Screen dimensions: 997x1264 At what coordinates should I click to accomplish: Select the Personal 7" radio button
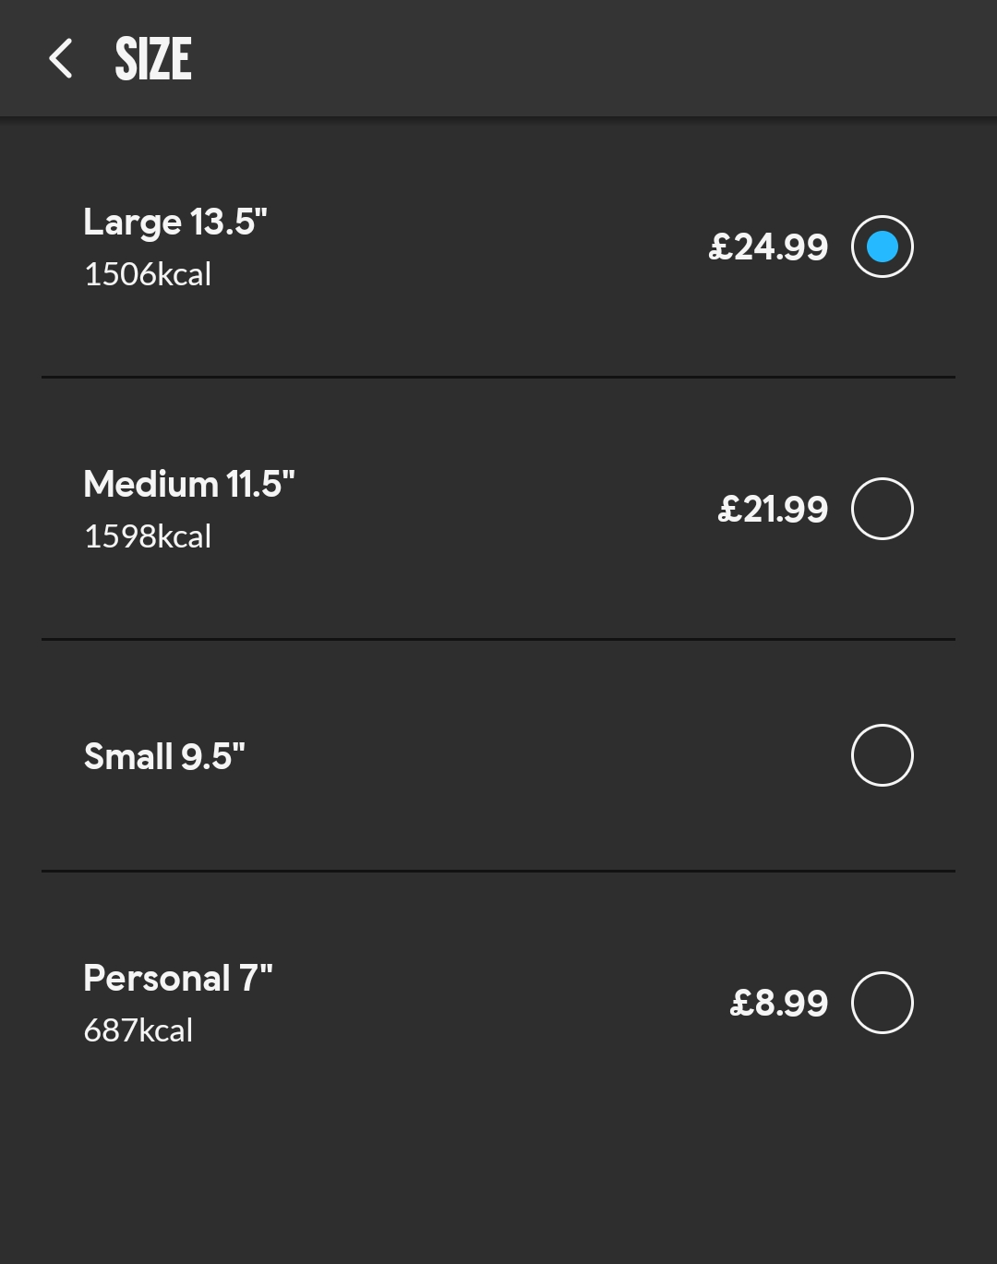click(x=882, y=1003)
